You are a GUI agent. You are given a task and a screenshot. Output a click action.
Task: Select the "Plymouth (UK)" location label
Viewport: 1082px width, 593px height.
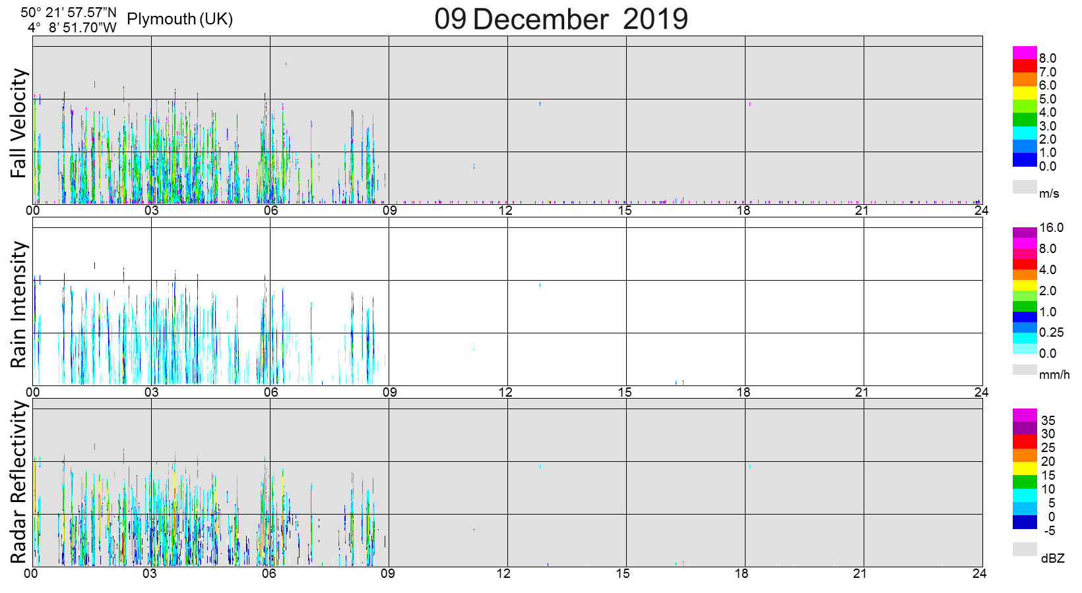[x=180, y=19]
